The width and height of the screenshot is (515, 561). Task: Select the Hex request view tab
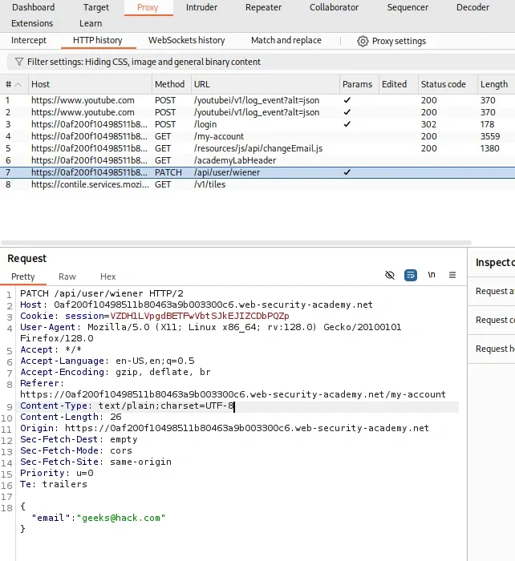(x=107, y=276)
